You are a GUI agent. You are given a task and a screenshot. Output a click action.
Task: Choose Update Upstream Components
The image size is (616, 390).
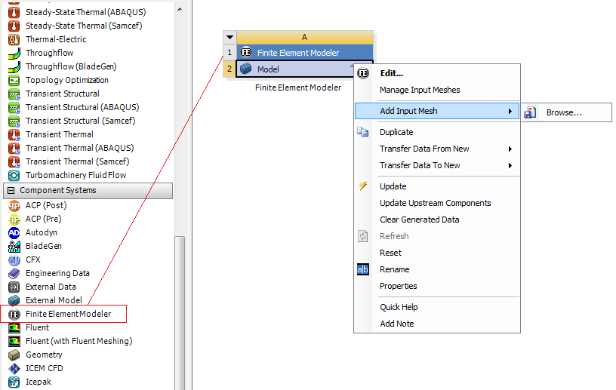[437, 203]
